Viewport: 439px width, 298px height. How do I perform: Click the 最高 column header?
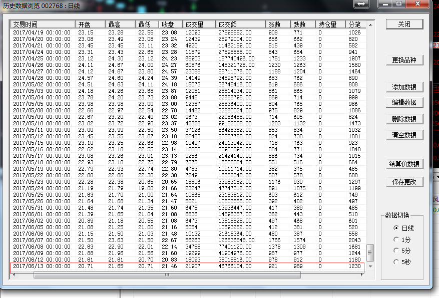pyautogui.click(x=121, y=24)
